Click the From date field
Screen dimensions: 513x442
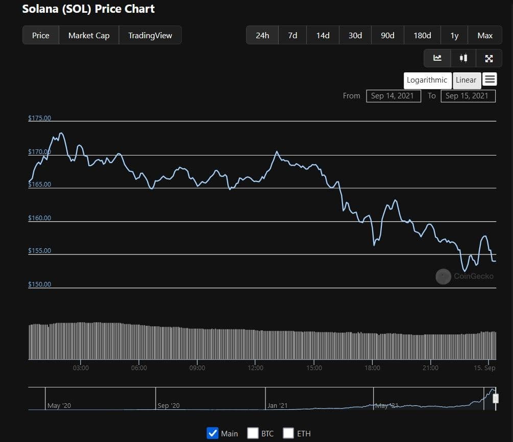pyautogui.click(x=393, y=96)
